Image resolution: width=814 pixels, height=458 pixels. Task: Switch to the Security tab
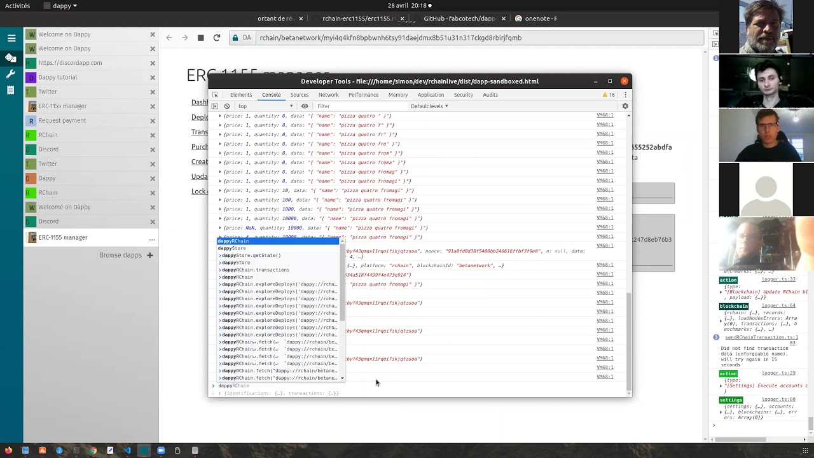coord(463,95)
